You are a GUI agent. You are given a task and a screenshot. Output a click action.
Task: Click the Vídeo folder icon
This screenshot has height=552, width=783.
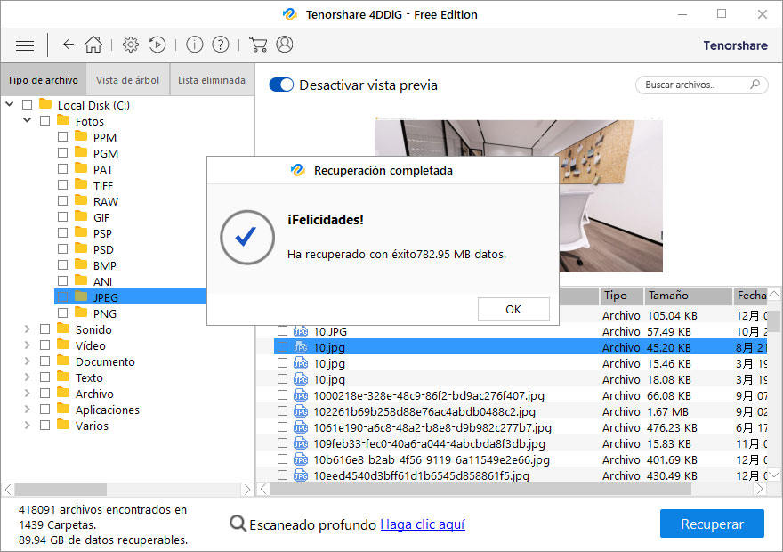point(63,345)
